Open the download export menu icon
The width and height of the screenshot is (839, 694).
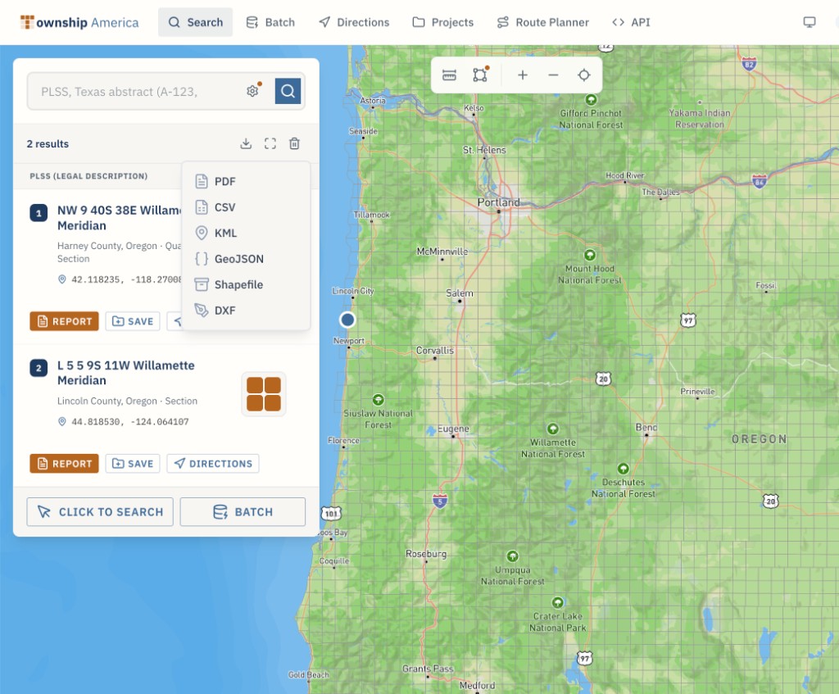click(246, 143)
